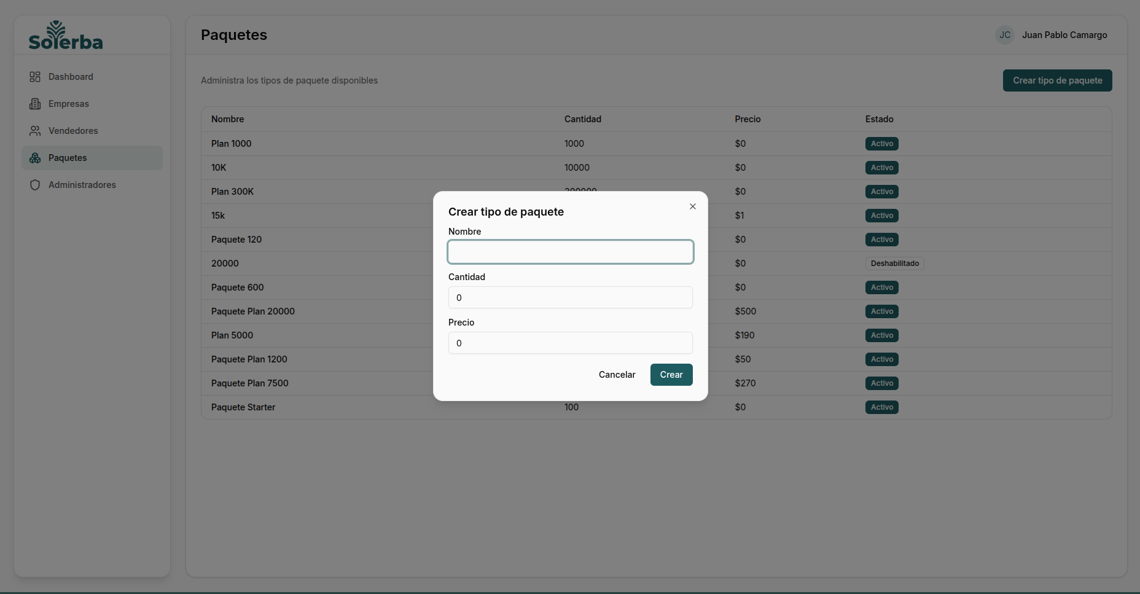Click the Activo badge of Plan 1000

click(x=881, y=144)
